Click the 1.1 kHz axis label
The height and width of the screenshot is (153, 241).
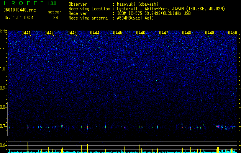[3, 50]
